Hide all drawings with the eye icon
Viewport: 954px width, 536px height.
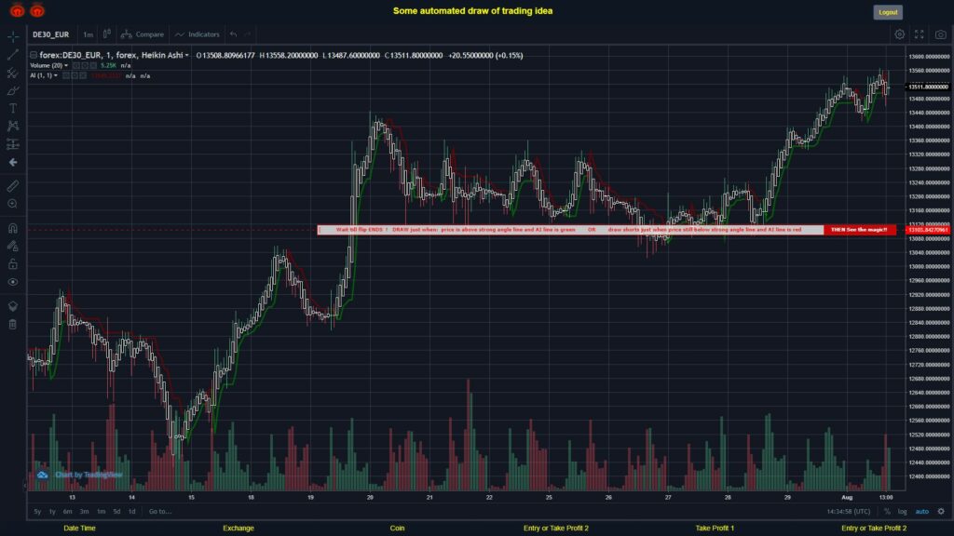(x=13, y=282)
